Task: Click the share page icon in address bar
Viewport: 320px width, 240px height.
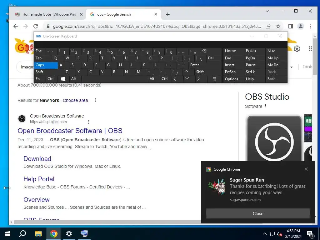Action: pos(268,26)
